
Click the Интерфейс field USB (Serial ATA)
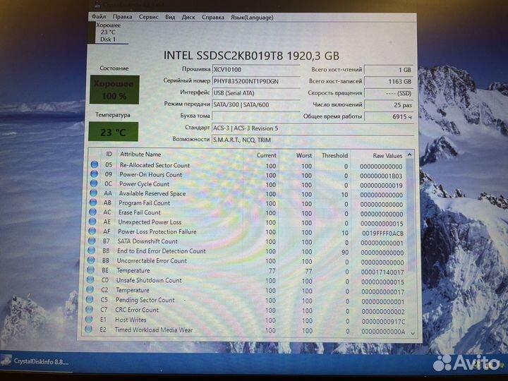256,93
